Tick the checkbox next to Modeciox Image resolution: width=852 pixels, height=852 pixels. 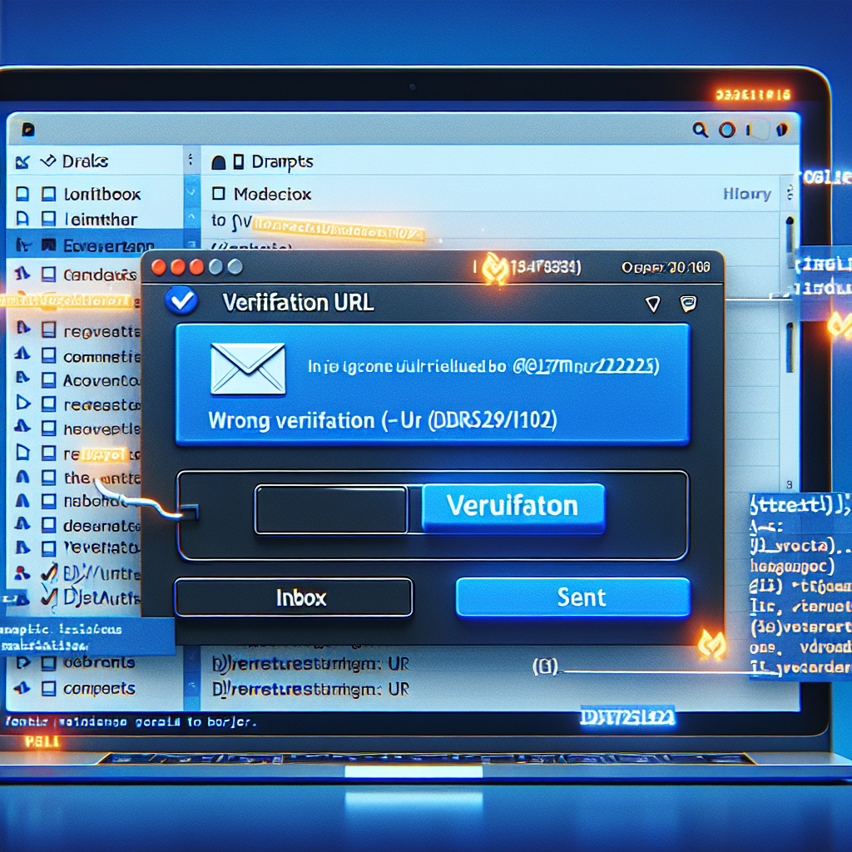[x=219, y=194]
